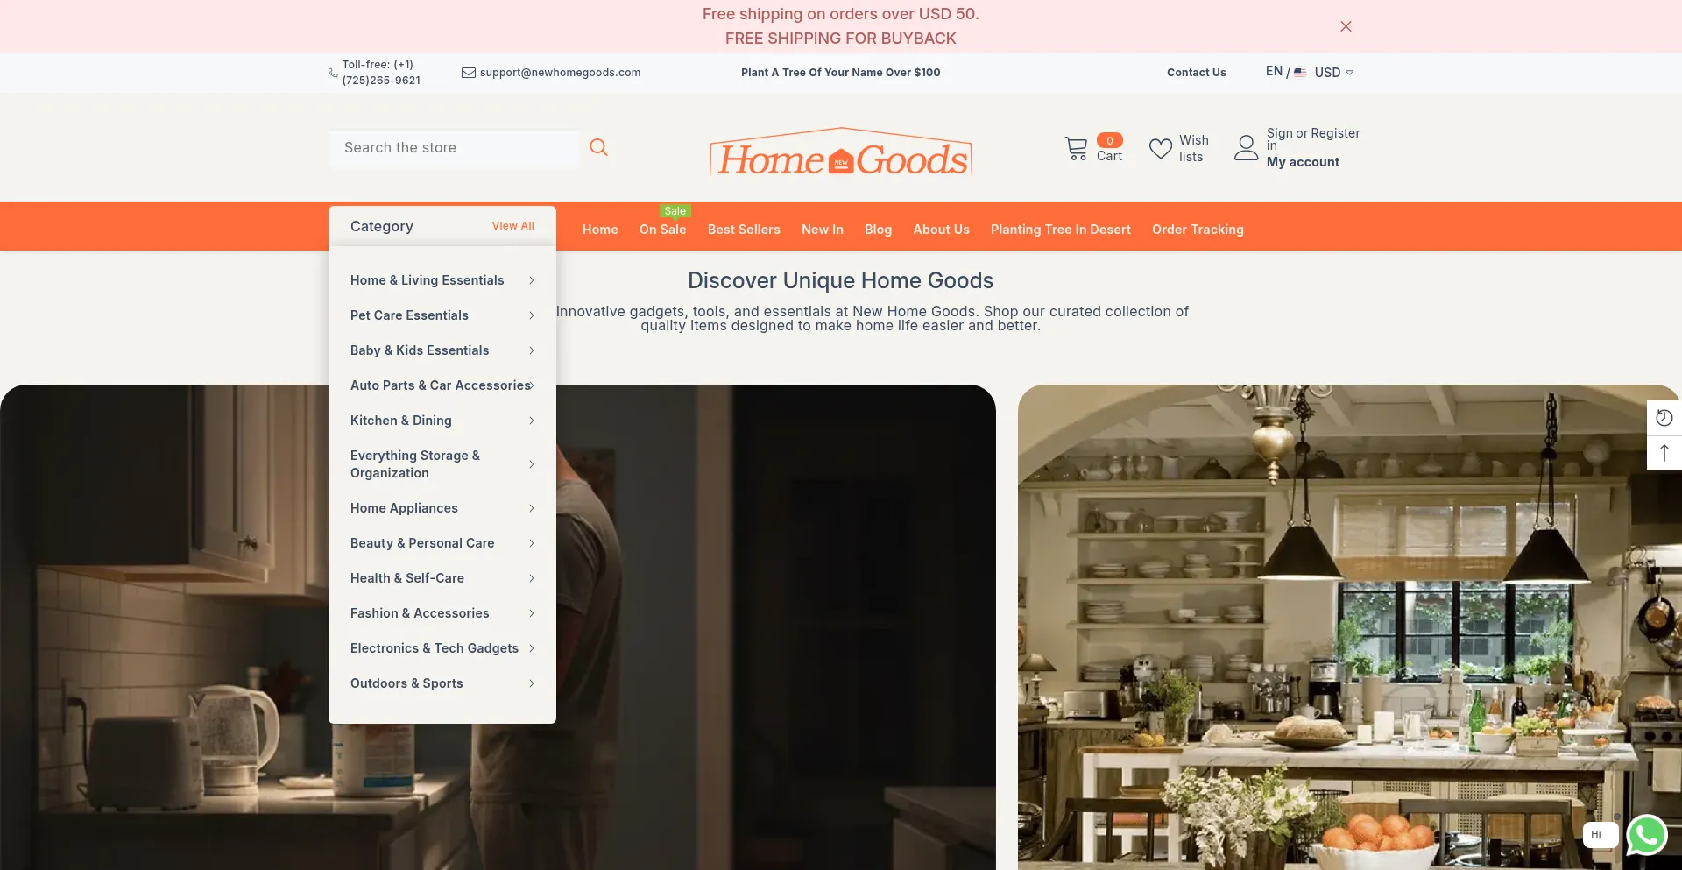Viewport: 1682px width, 870px height.
Task: Close the free shipping announcement banner
Action: pos(1346,26)
